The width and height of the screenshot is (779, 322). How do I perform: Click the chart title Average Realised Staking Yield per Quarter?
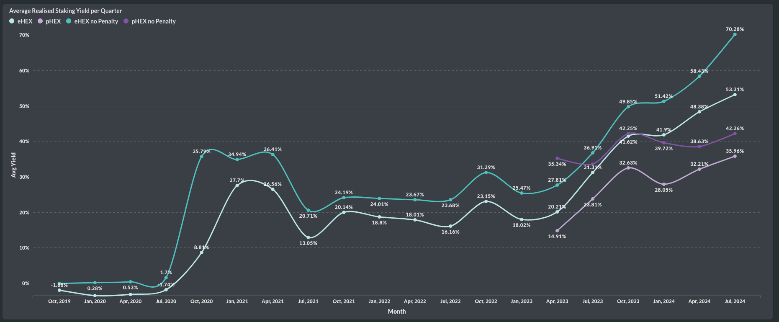[66, 11]
